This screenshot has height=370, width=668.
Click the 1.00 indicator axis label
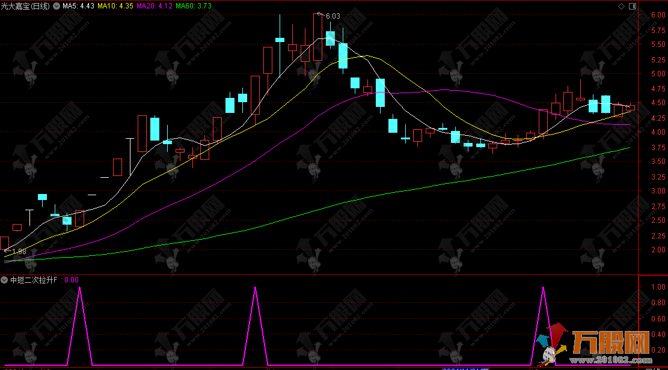[658, 287]
